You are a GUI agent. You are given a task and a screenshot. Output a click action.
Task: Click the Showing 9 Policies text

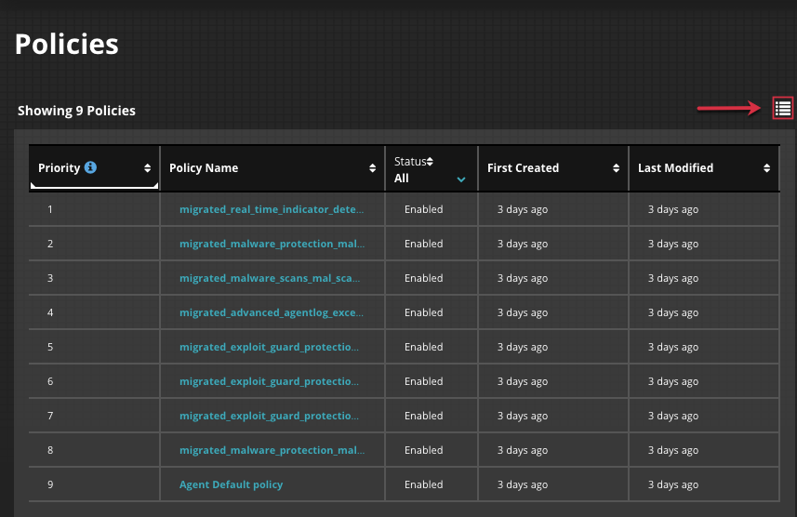pos(77,111)
